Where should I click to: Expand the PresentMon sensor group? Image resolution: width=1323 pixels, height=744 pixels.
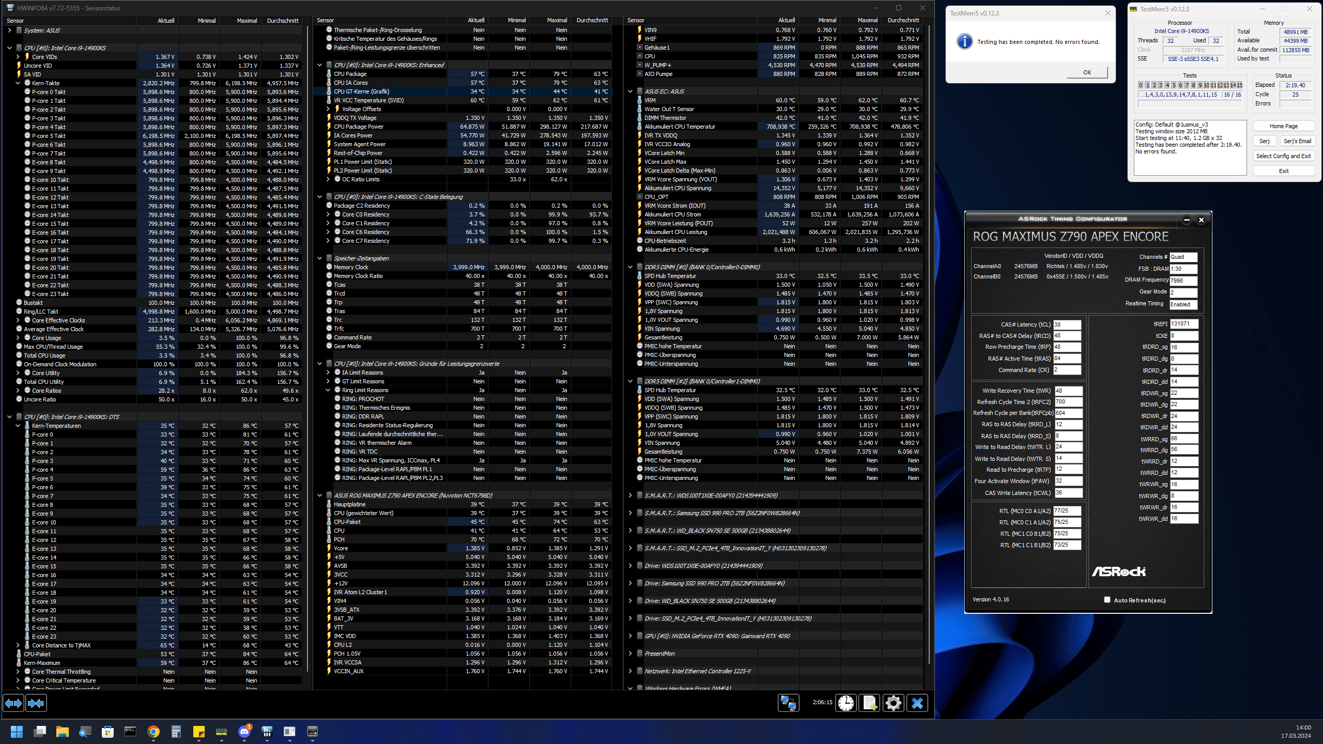[630, 654]
